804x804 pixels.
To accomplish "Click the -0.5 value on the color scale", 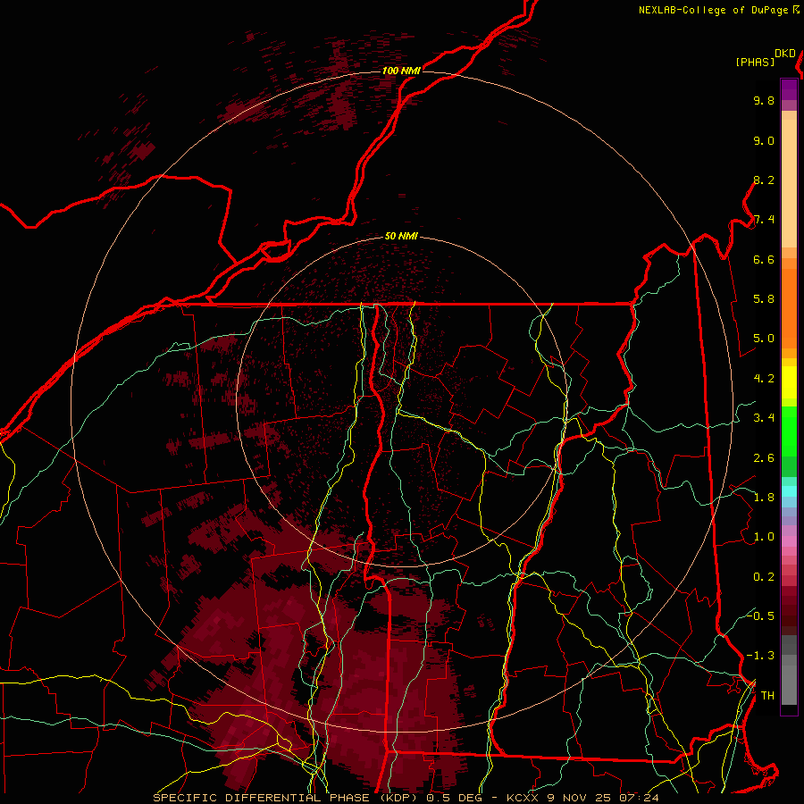I will 760,616.
